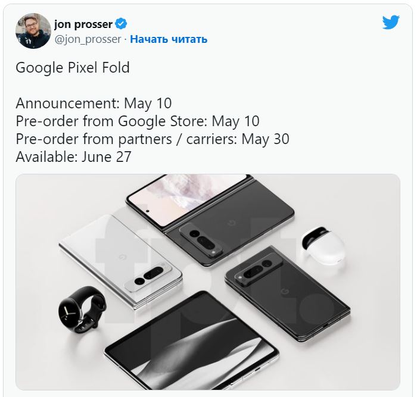
Task: Click the white Pixel Buds case
Action: click(322, 245)
